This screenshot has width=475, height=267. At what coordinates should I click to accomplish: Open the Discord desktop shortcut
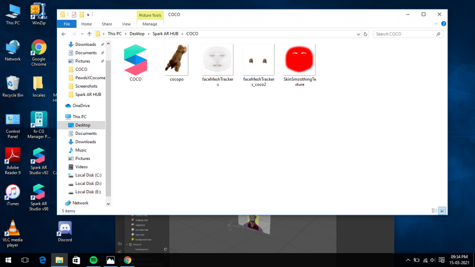click(x=65, y=232)
